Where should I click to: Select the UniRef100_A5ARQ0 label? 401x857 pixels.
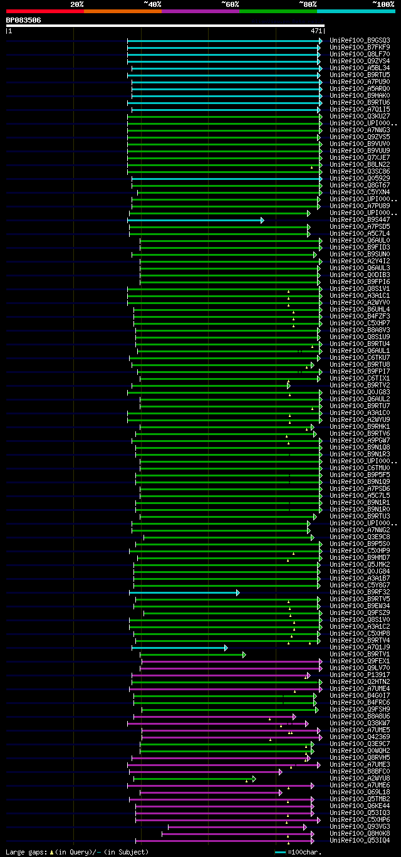[360, 89]
